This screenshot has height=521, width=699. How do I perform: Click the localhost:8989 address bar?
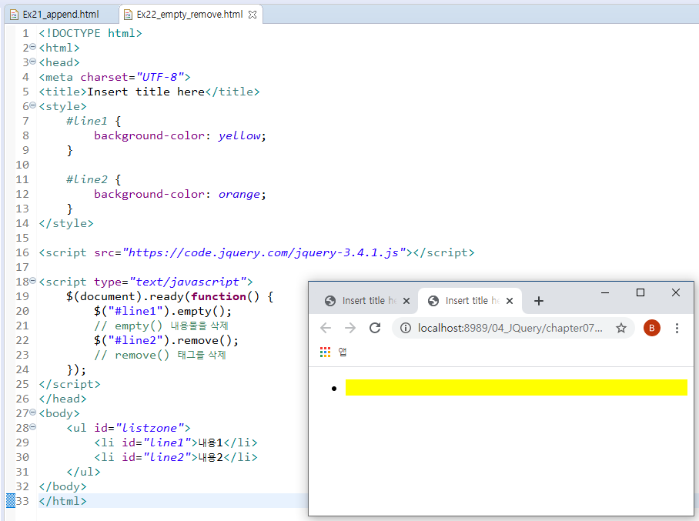pyautogui.click(x=510, y=328)
